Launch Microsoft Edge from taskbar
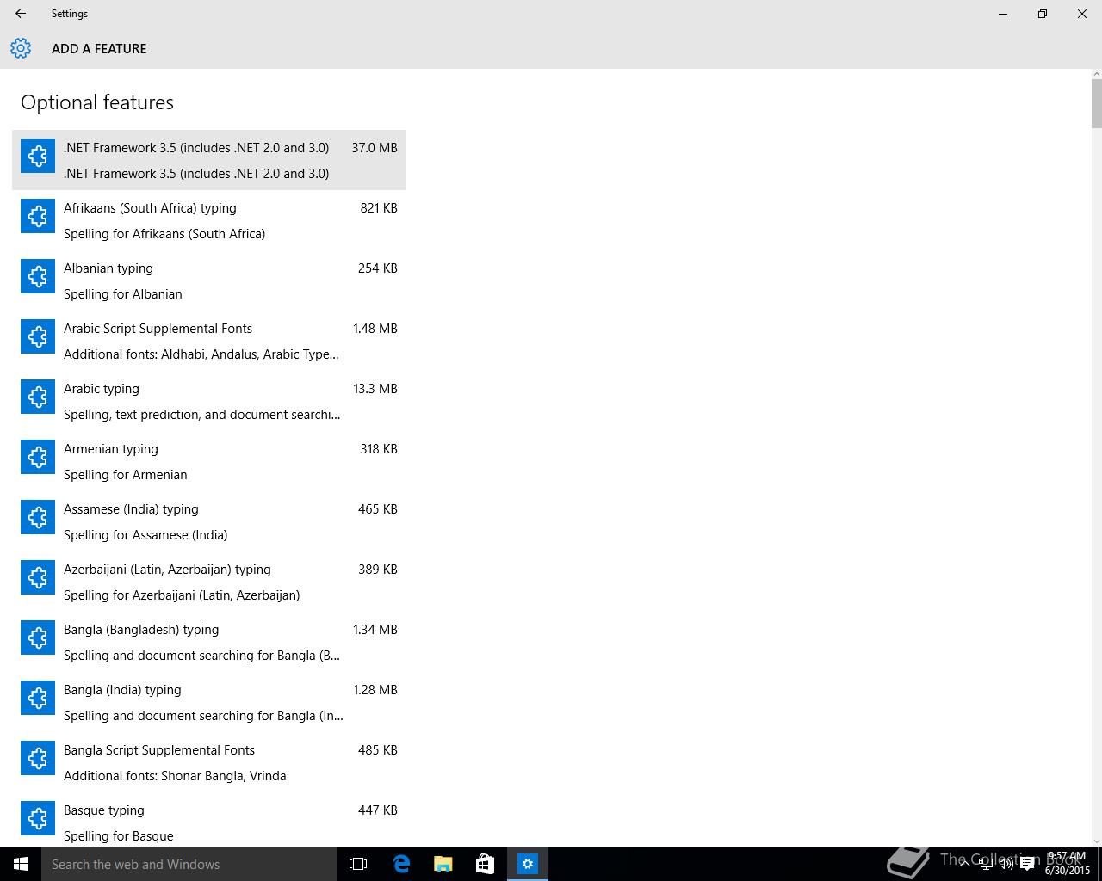Image resolution: width=1102 pixels, height=881 pixels. 401,864
